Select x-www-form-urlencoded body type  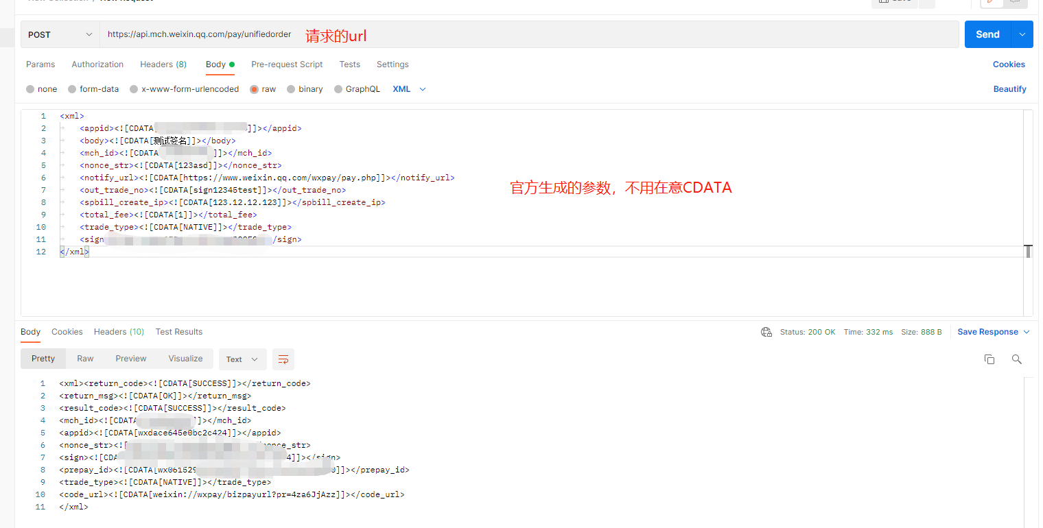(185, 89)
